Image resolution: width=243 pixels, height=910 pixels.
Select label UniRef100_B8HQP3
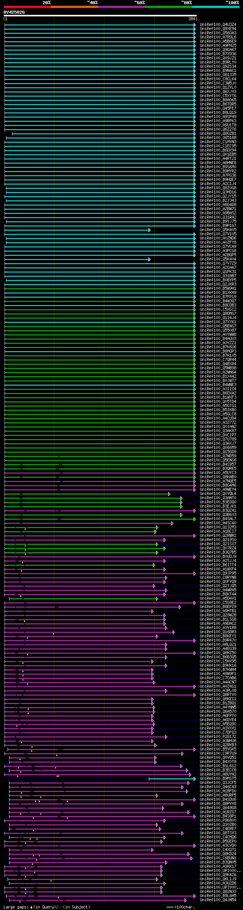218,351
